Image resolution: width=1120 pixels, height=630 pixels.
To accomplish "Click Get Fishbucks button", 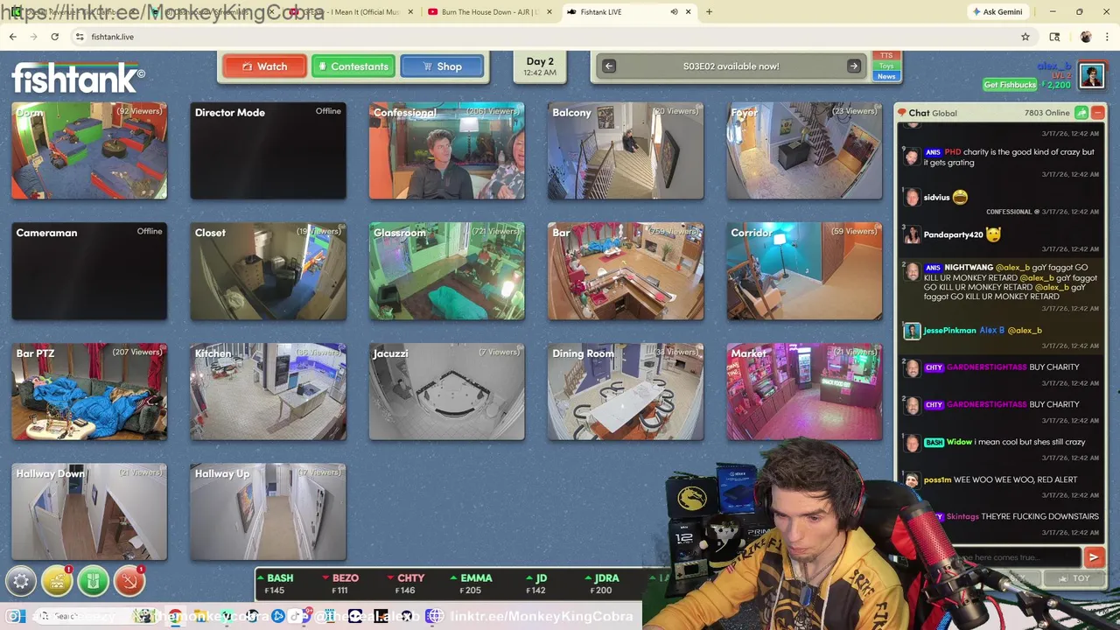I will [x=1010, y=85].
